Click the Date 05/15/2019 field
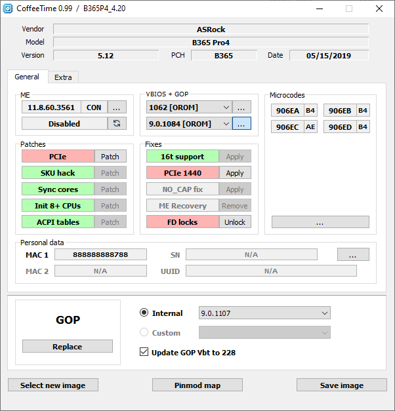395x411 pixels. click(329, 55)
